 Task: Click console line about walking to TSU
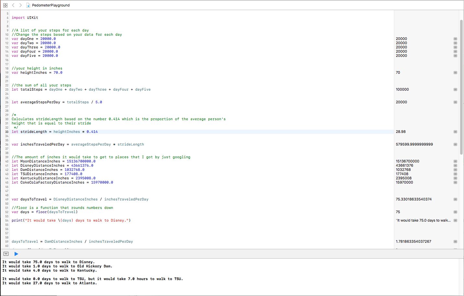tap(92, 279)
